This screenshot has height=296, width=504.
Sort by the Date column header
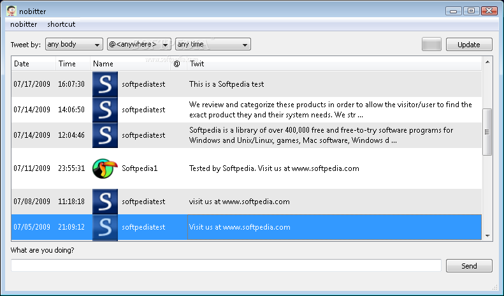pos(33,64)
